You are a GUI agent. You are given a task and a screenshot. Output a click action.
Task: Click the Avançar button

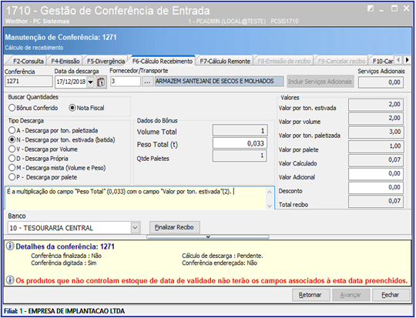(351, 295)
